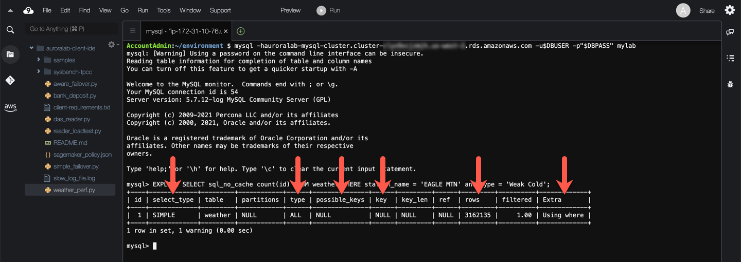Click the Run button

pos(328,10)
